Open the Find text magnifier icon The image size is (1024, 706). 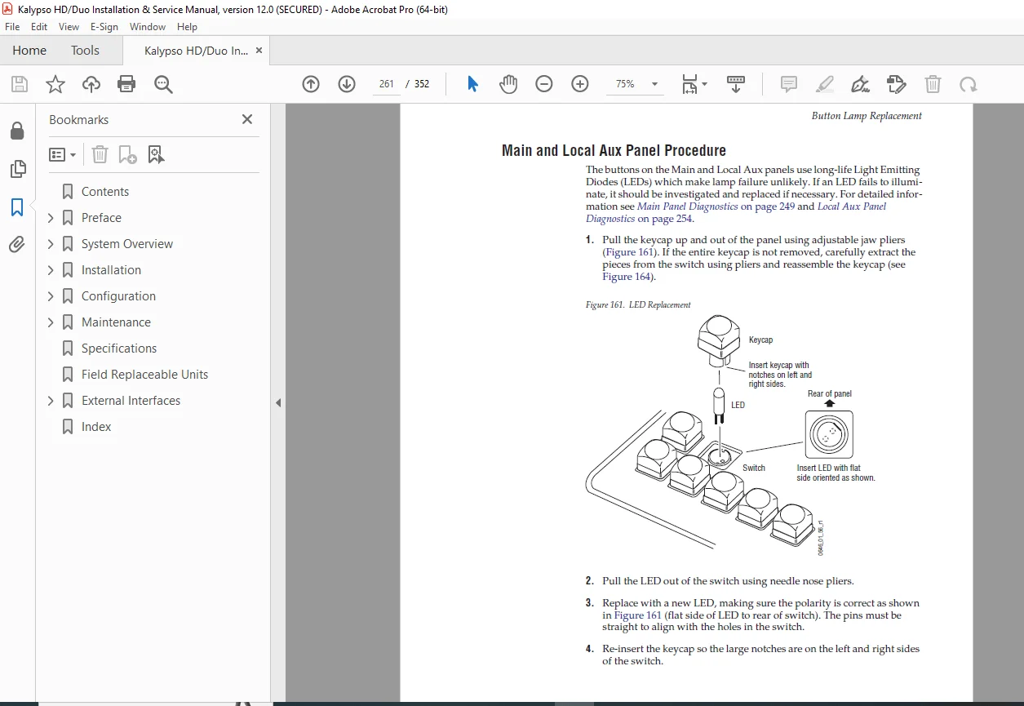coord(163,84)
